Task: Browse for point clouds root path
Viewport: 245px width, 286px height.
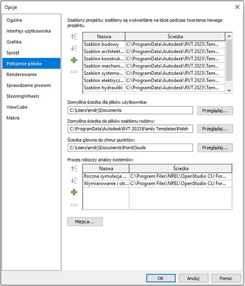Action: [x=215, y=148]
